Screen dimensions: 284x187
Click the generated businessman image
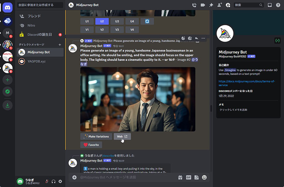[138, 99]
